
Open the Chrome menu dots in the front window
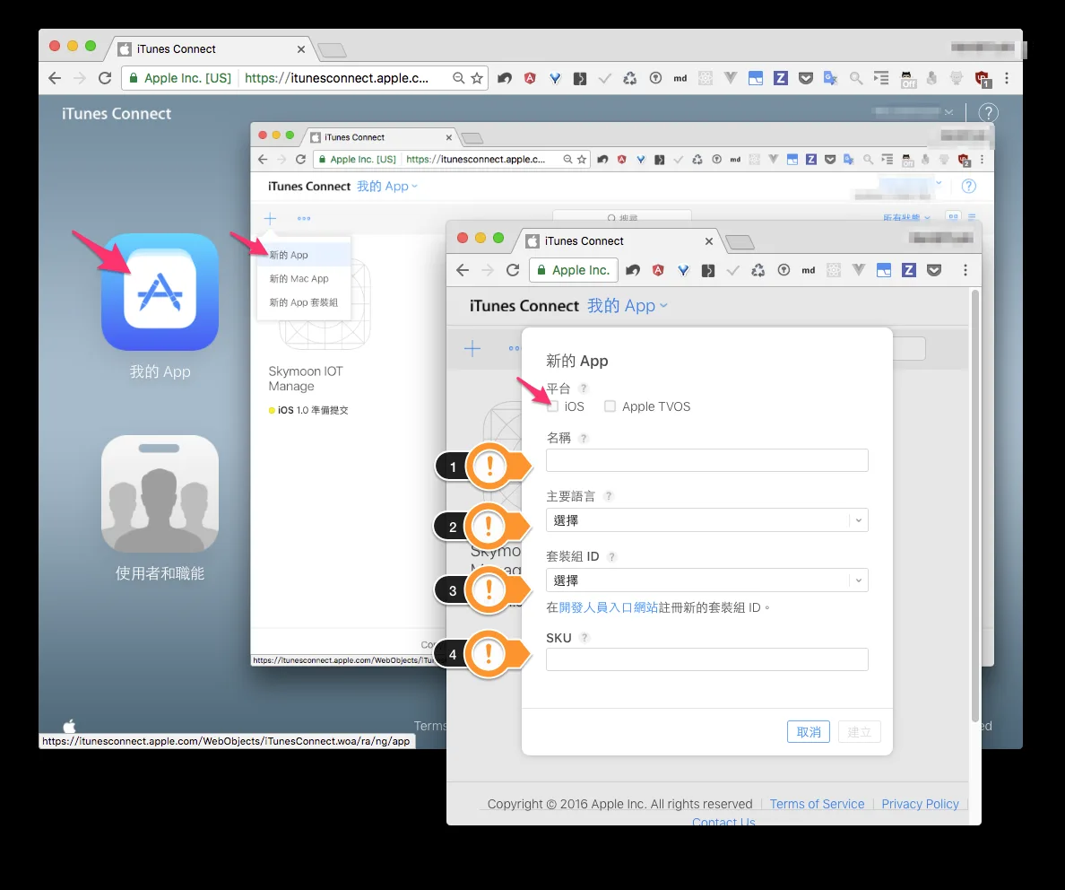tap(965, 270)
